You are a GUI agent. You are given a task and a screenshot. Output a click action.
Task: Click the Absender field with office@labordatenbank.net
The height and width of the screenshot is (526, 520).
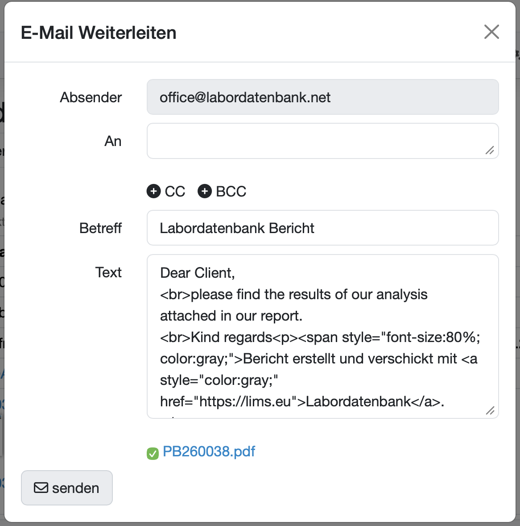pos(322,97)
